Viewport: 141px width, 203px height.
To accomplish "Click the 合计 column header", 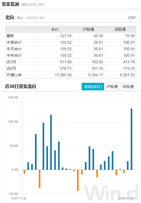I will 55,29.
